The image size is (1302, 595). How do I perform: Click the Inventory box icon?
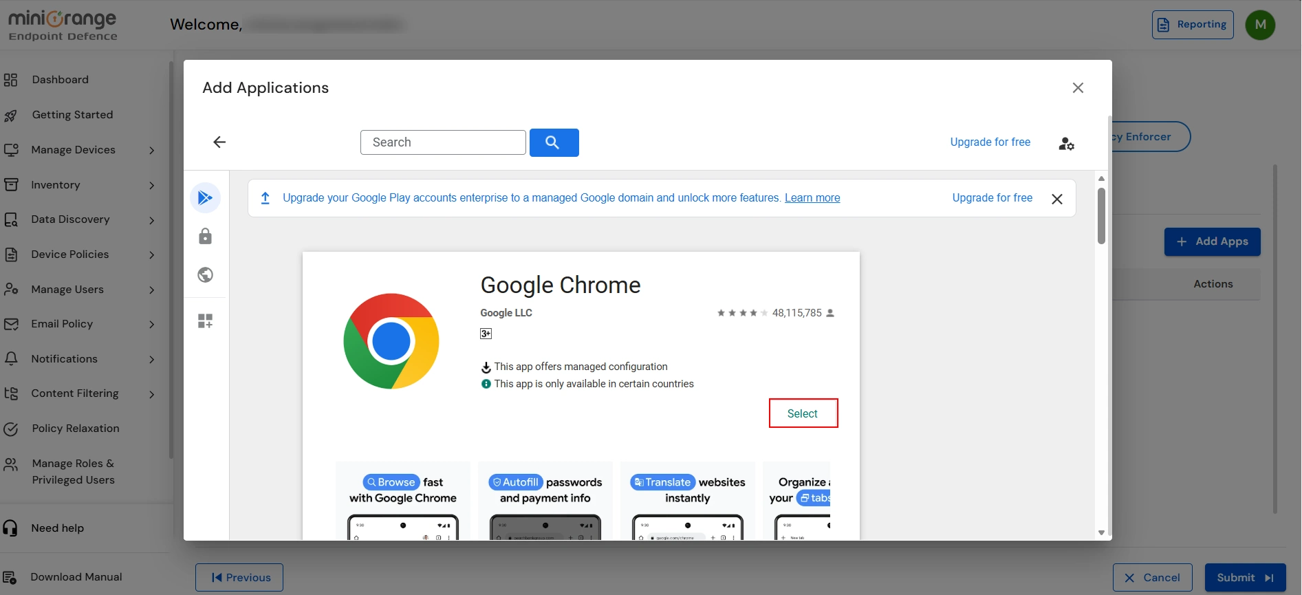10,185
